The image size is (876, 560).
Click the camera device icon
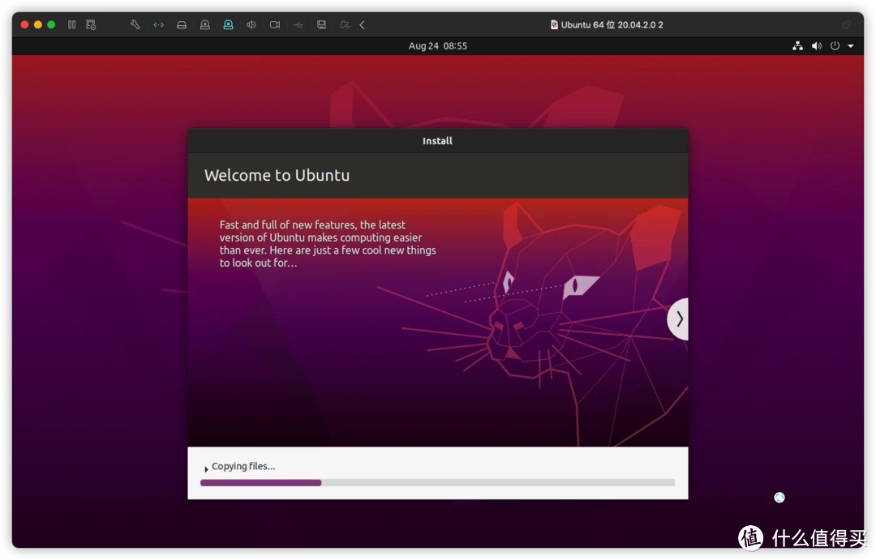click(275, 25)
